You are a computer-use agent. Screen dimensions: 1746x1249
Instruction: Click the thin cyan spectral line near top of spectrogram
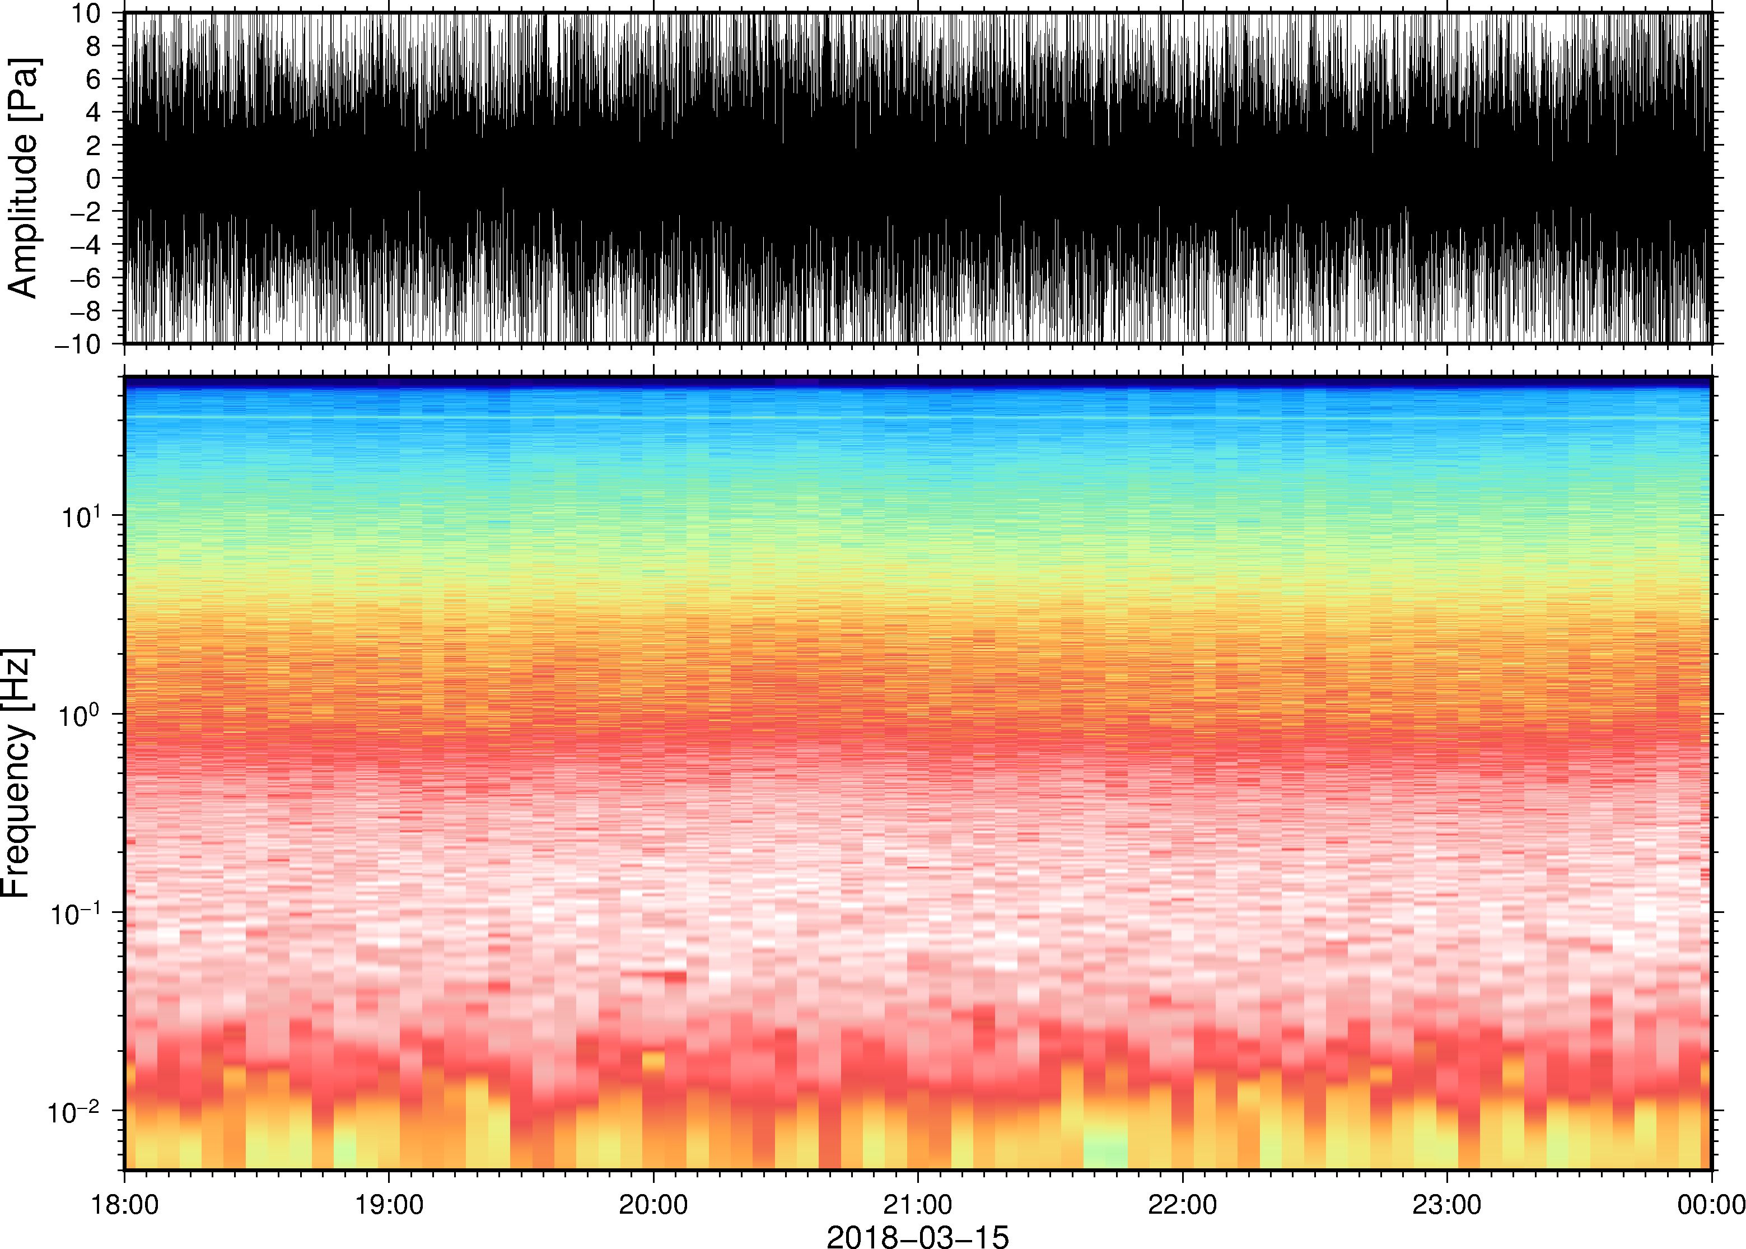pyautogui.click(x=918, y=418)
